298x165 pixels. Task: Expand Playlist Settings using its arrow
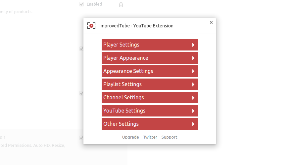(x=193, y=84)
